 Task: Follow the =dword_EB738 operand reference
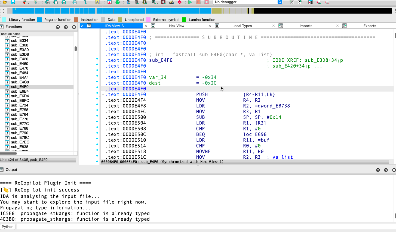pyautogui.click(x=272, y=106)
